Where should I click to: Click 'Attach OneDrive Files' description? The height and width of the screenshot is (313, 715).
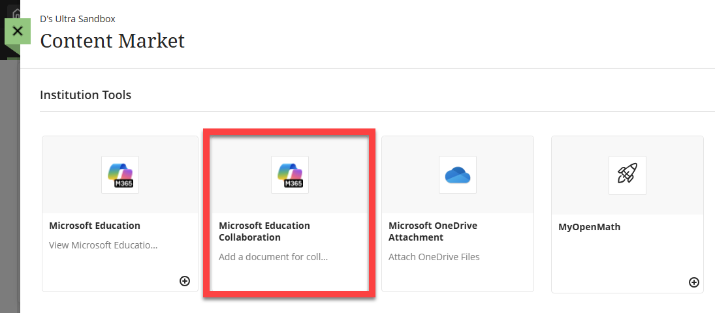coord(434,257)
